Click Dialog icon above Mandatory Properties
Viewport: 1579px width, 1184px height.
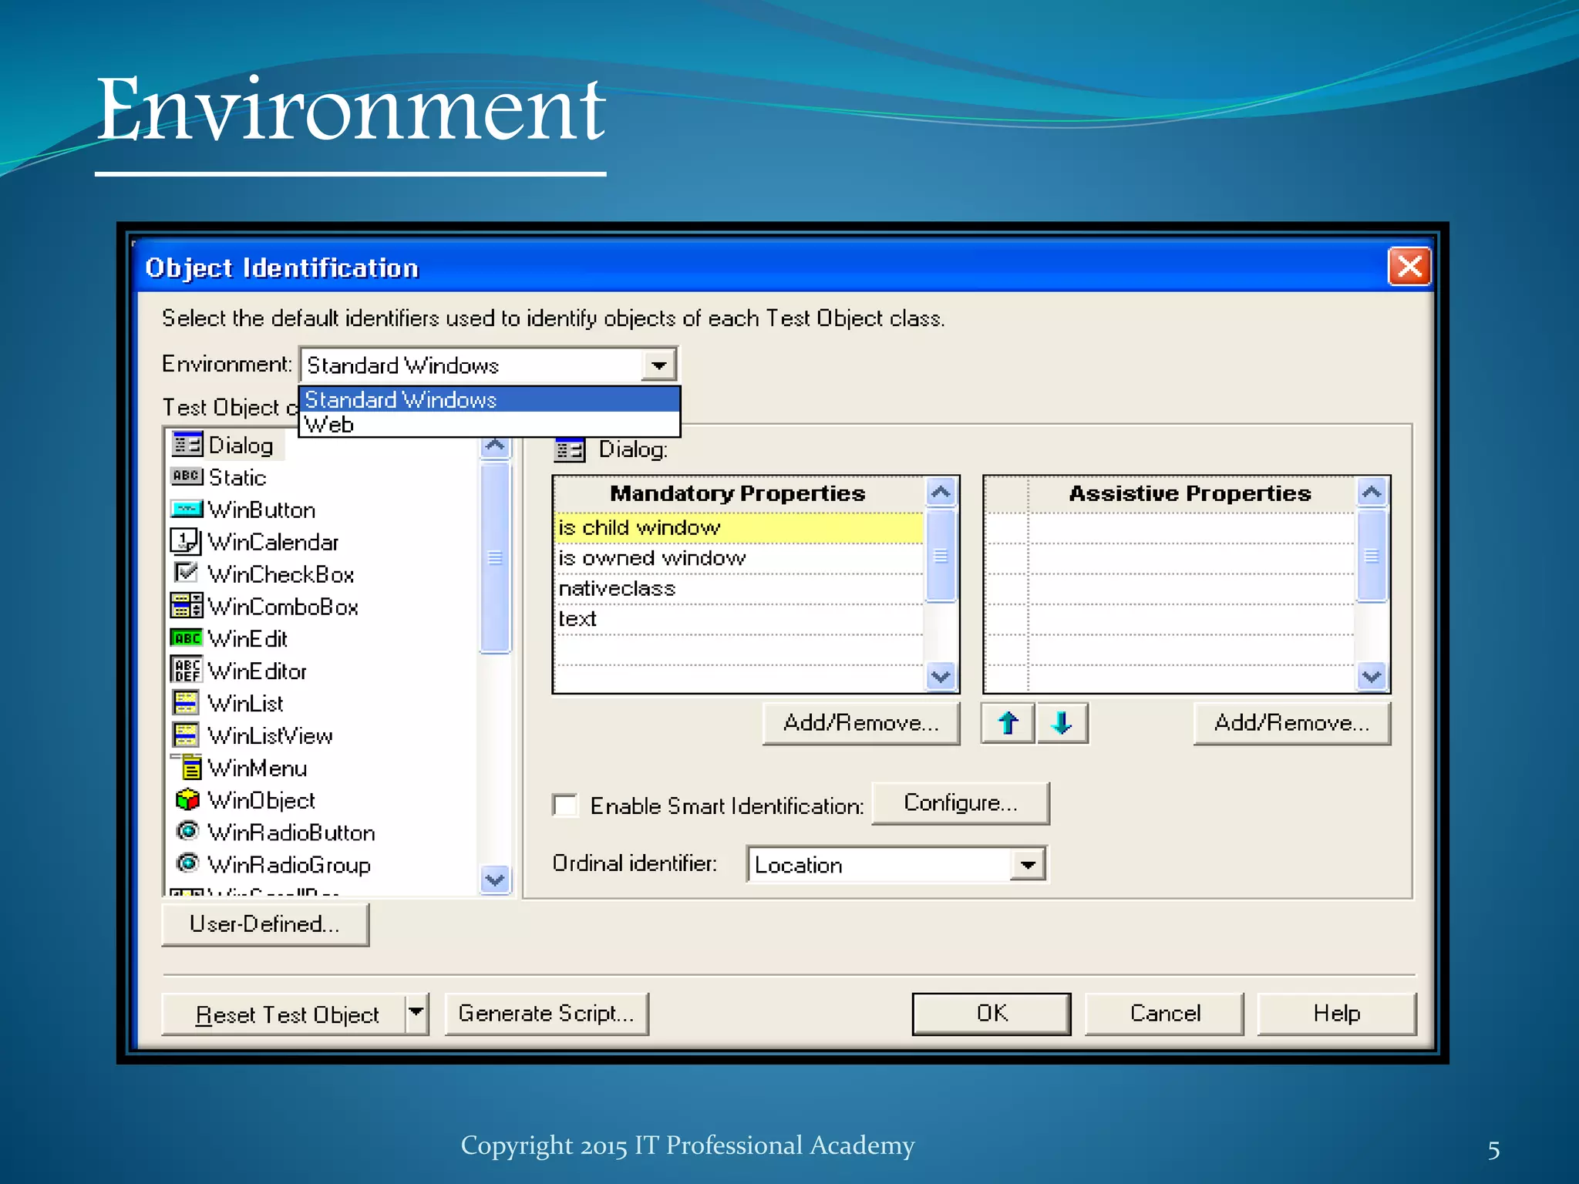click(x=570, y=449)
